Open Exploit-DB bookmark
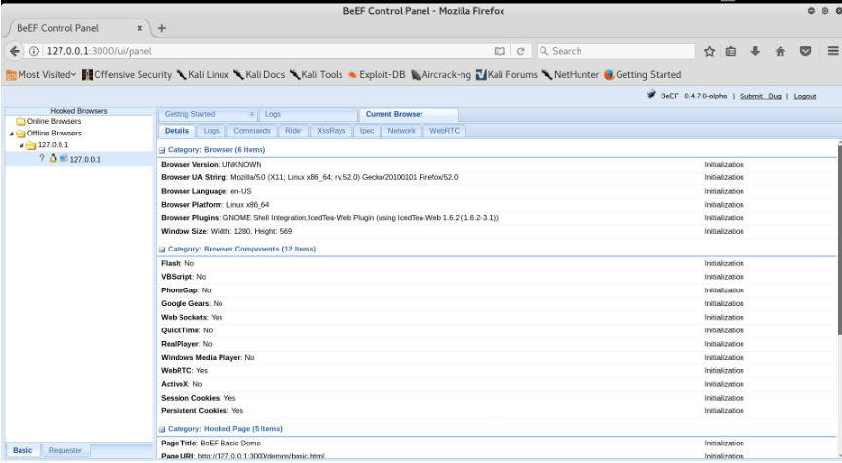The width and height of the screenshot is (842, 463). click(377, 75)
